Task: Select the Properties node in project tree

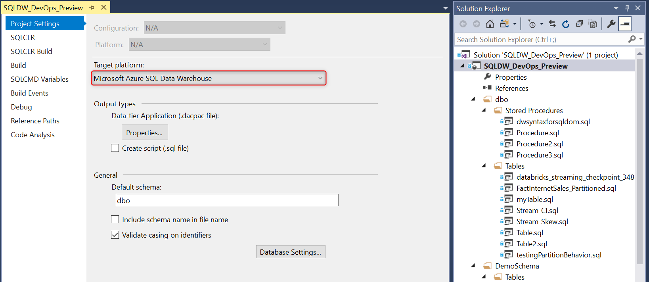Action: pos(511,77)
